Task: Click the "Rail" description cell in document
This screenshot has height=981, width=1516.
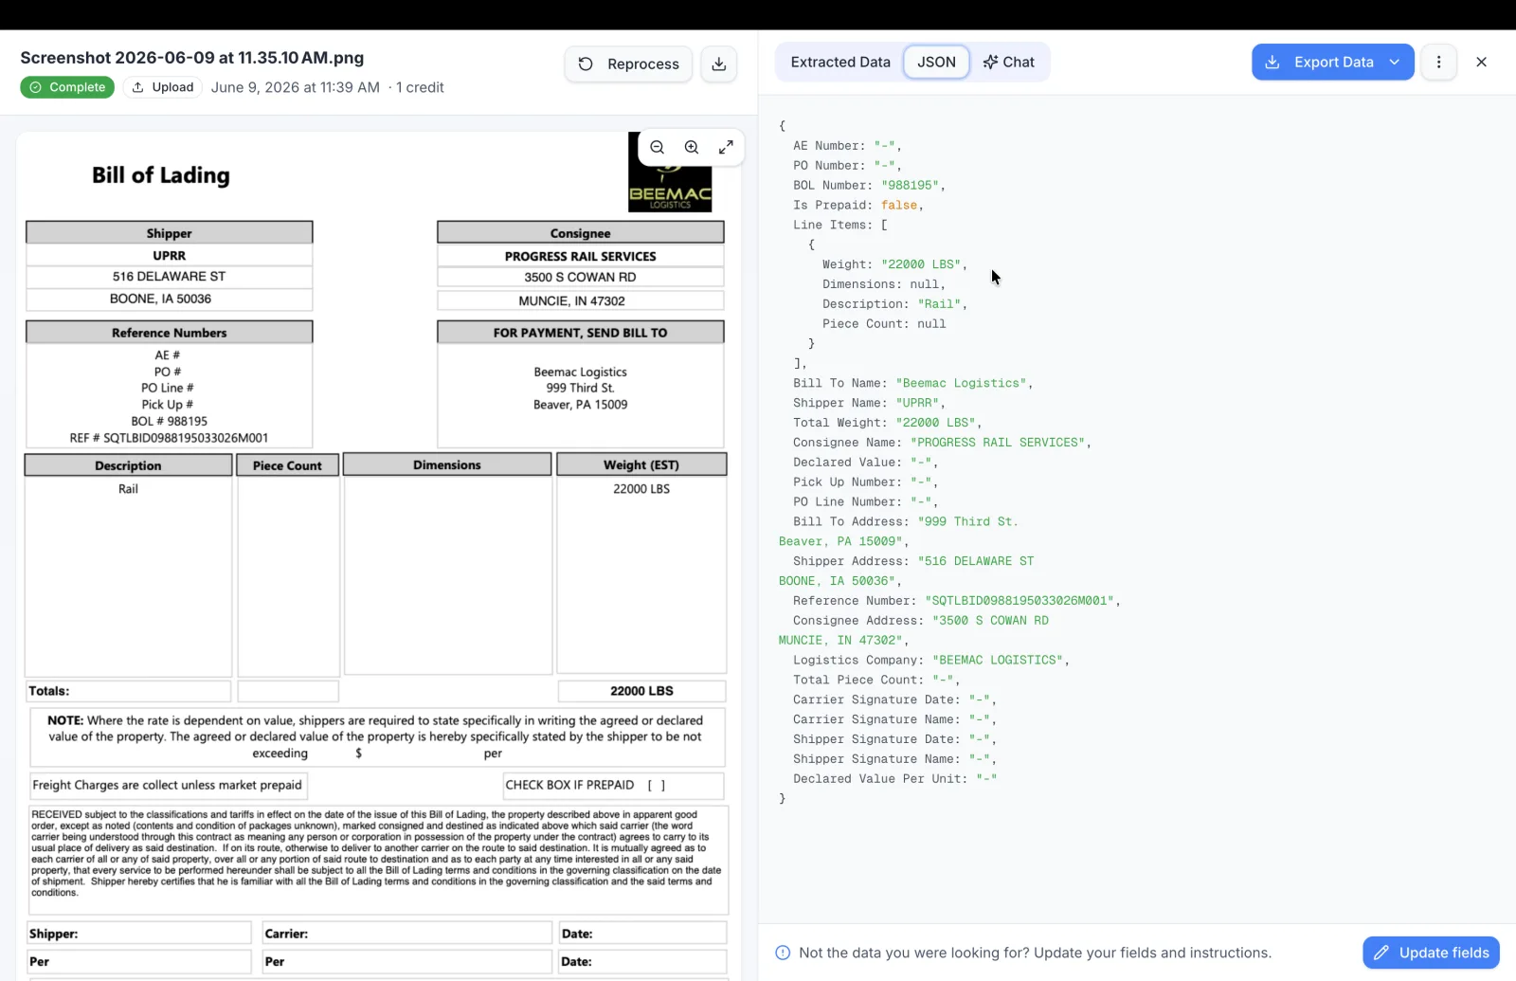Action: tap(128, 489)
